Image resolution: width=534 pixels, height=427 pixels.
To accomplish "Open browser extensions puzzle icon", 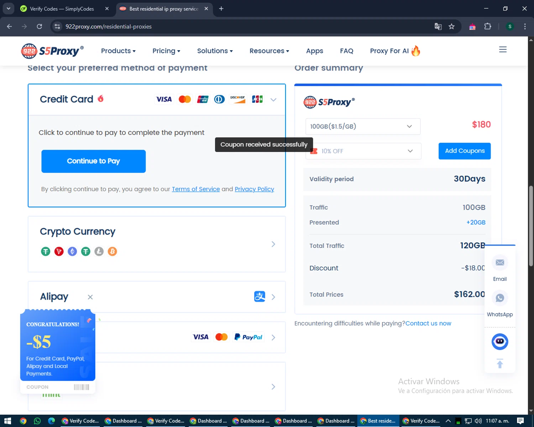I will tap(488, 26).
